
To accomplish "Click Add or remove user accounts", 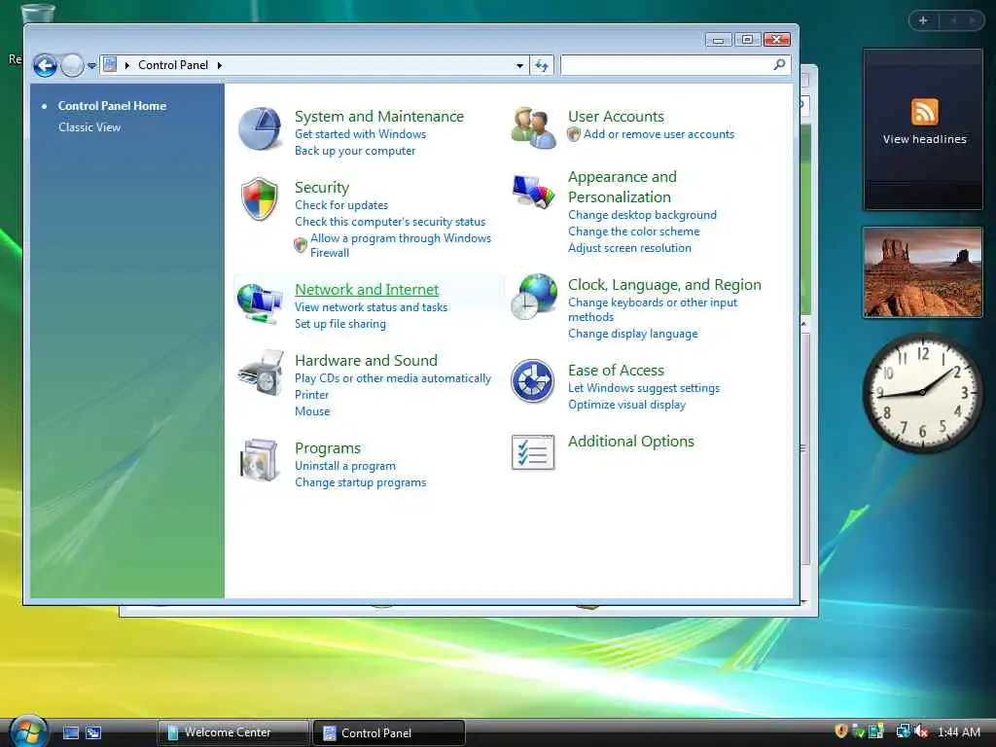I will coord(658,134).
